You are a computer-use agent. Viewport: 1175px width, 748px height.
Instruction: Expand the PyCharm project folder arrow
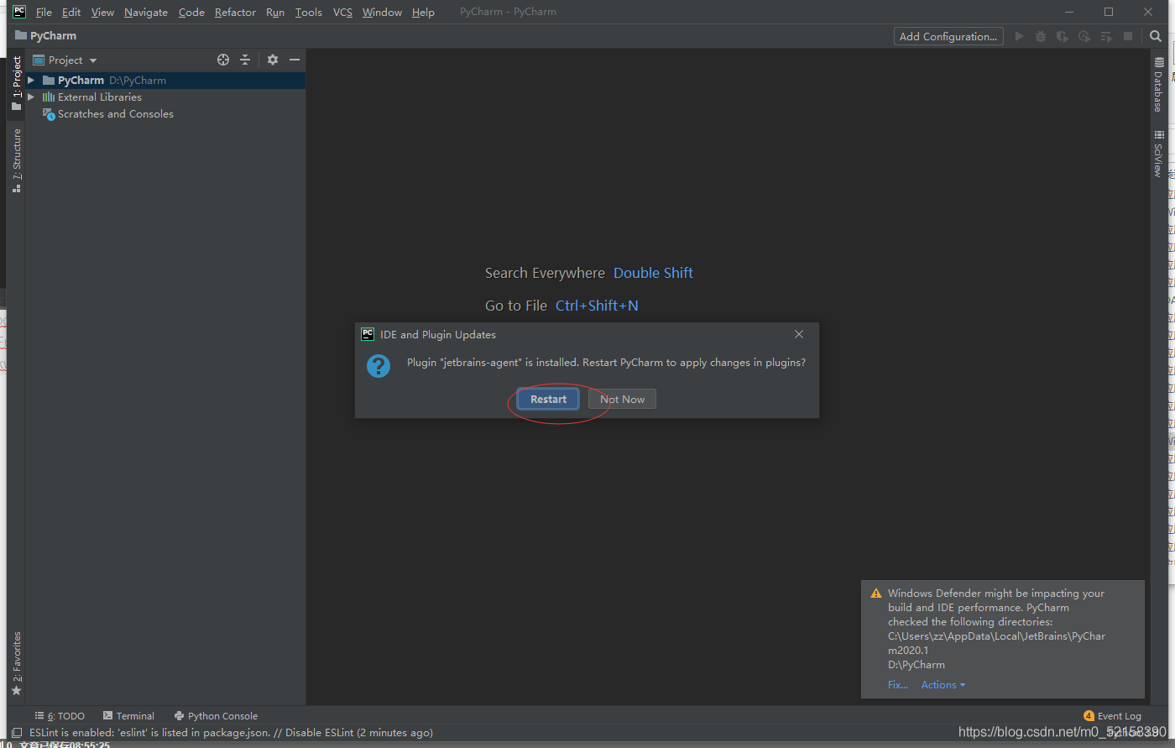click(x=31, y=81)
